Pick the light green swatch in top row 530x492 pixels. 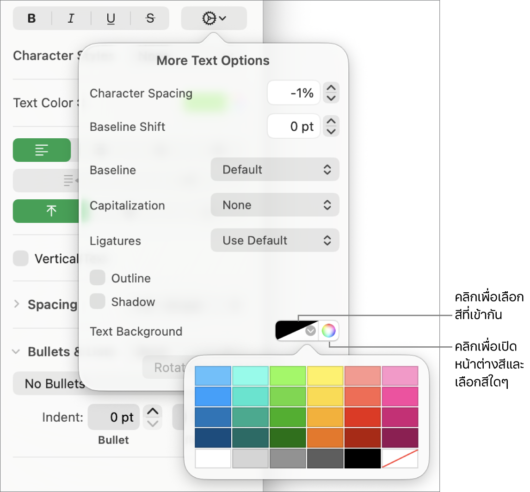tap(288, 376)
